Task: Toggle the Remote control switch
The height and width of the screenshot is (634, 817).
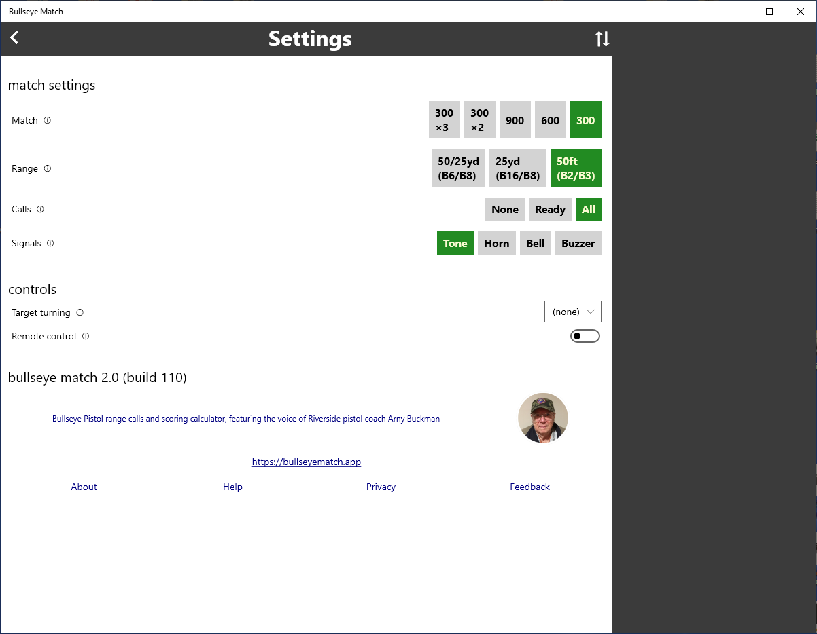Action: pyautogui.click(x=585, y=336)
